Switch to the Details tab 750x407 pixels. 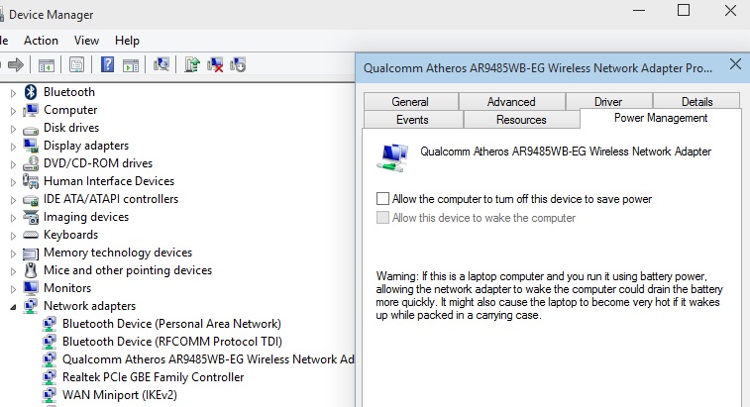pos(696,102)
